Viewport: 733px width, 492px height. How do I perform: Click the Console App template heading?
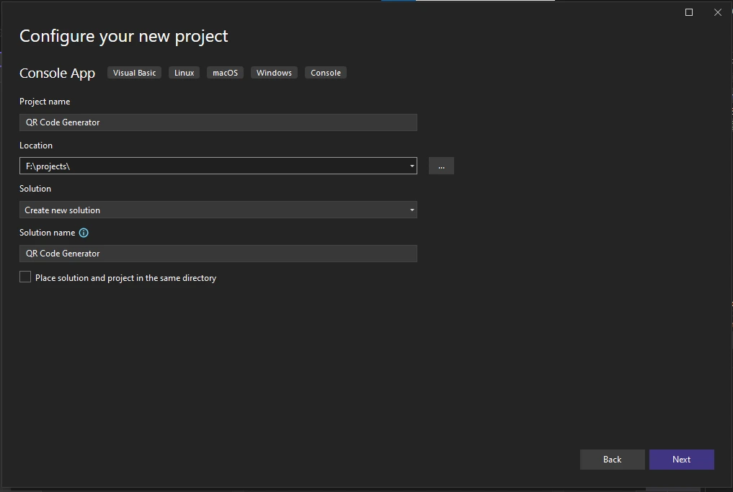click(x=57, y=73)
